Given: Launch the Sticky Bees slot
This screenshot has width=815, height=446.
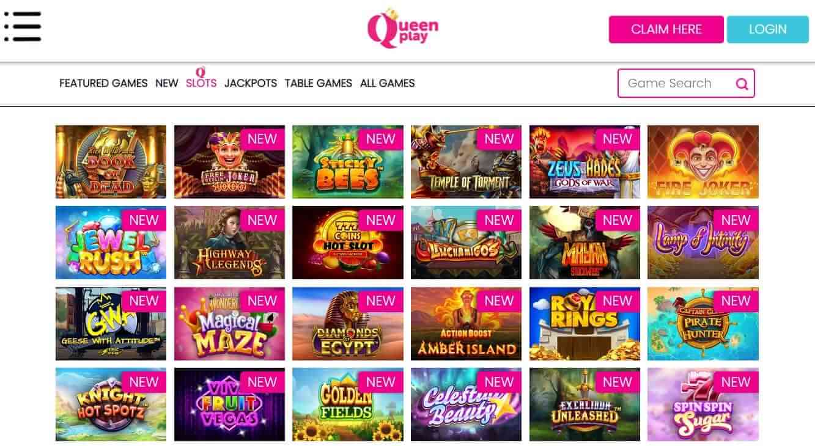Looking at the screenshot, I should [347, 162].
